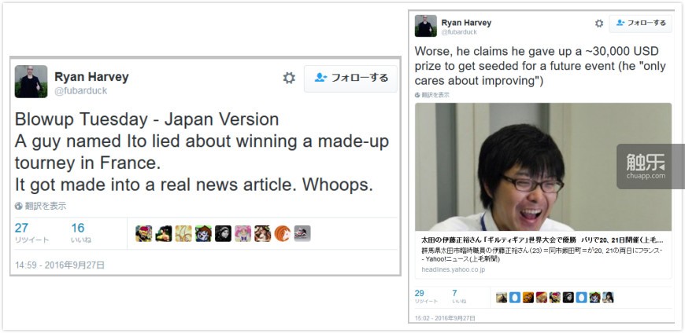This screenshot has width=685, height=333.
Task: Click first liker avatar in left tweet
Action: 144,233
